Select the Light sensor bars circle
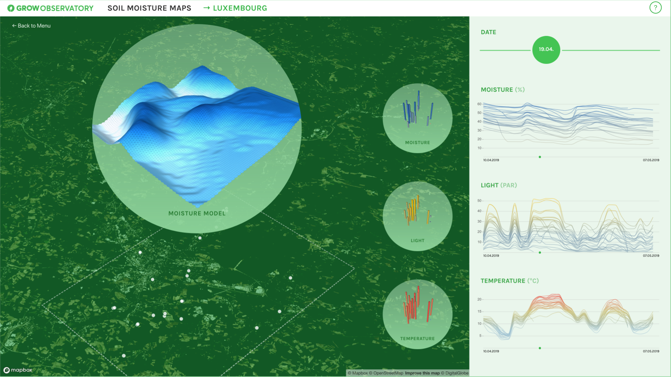 (417, 216)
